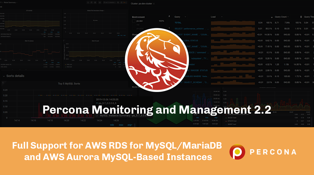Open the Last 15 minutes time picker
314x175 pixels.
click(x=110, y=2)
